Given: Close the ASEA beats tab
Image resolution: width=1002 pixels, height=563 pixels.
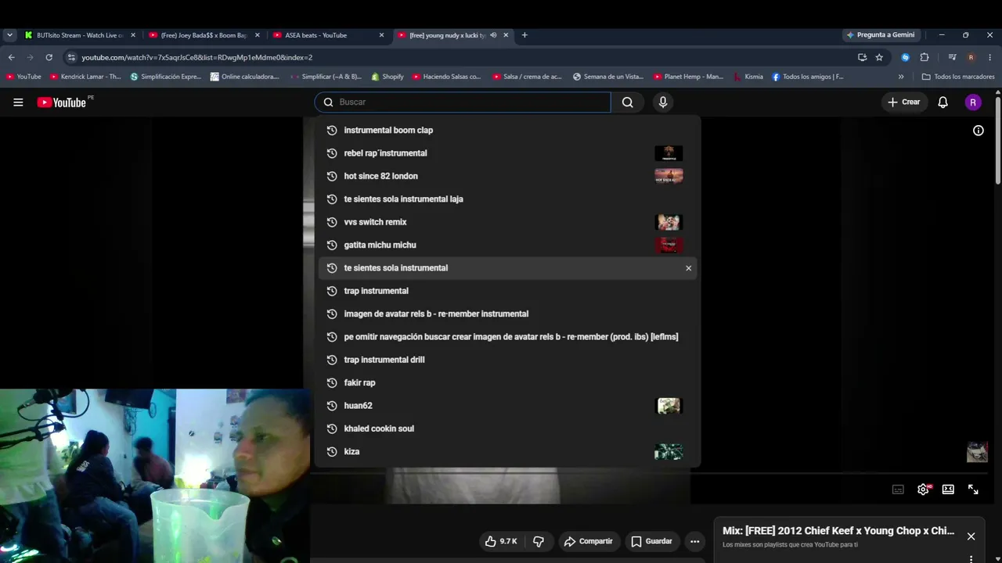Looking at the screenshot, I should coord(381,35).
